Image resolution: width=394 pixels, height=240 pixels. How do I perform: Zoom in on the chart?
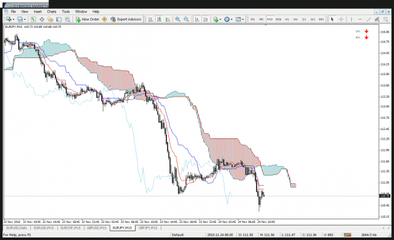coord(178,19)
